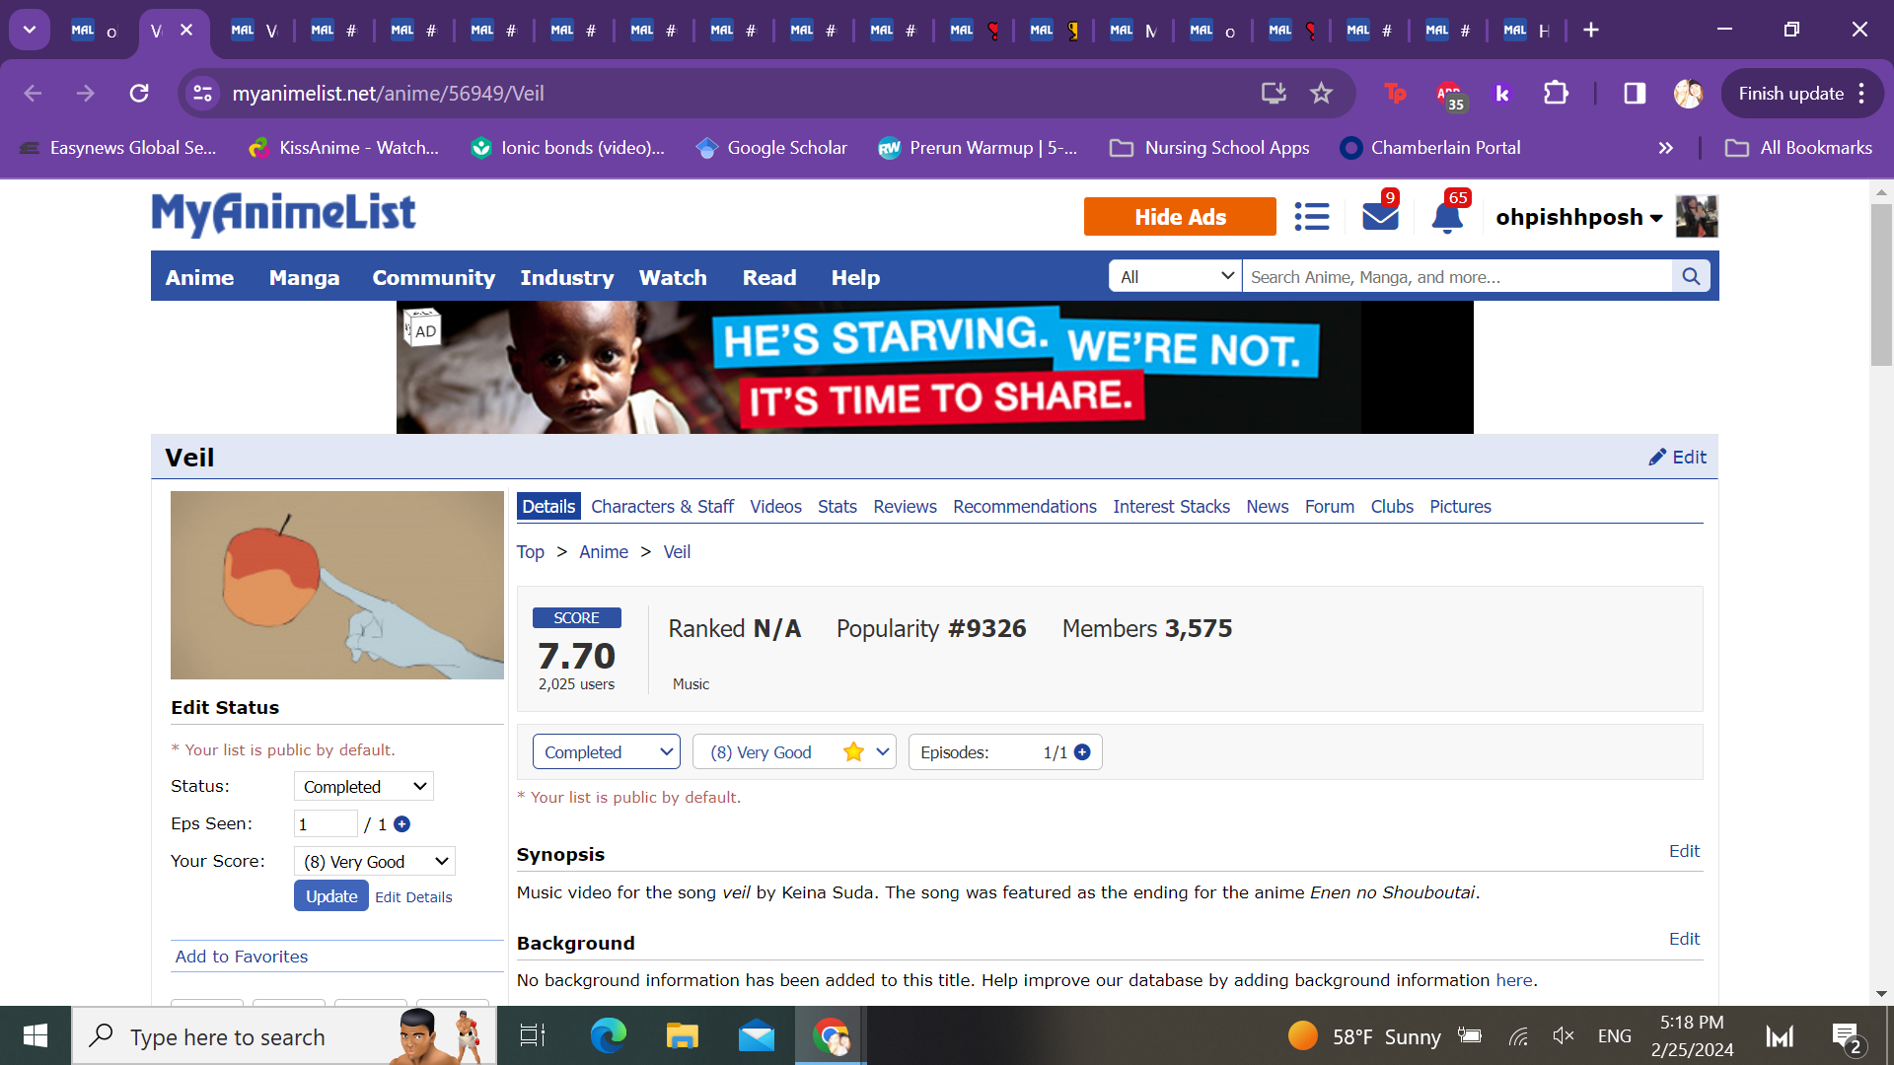Increment Episodes plus icon in score box
This screenshot has width=1894, height=1065.
1082,752
